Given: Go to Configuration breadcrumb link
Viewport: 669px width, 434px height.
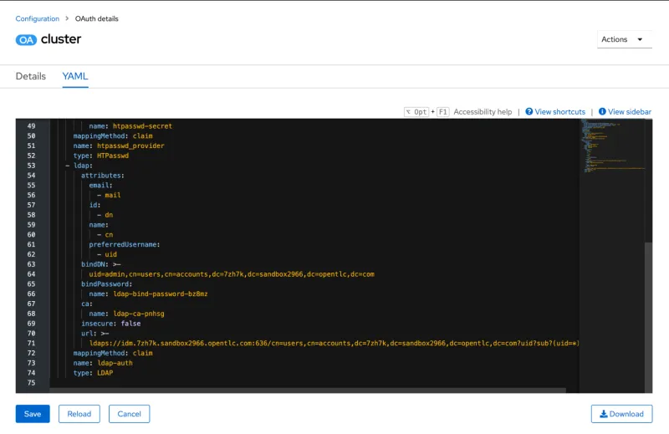Looking at the screenshot, I should coord(38,18).
